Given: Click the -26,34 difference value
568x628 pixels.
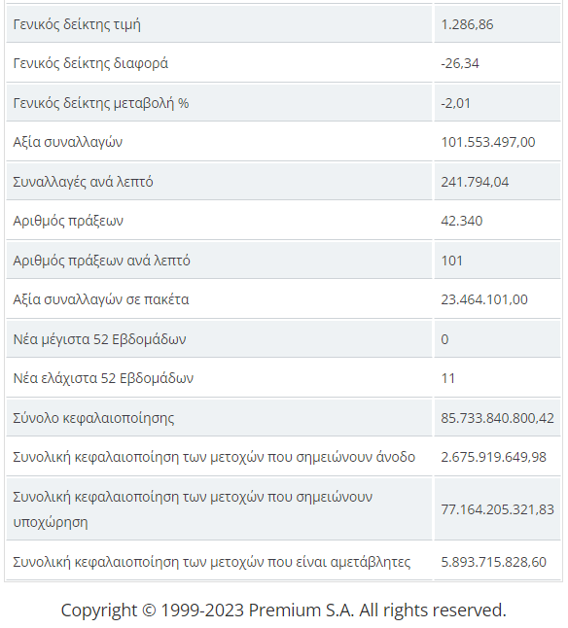Looking at the screenshot, I should click(460, 63).
